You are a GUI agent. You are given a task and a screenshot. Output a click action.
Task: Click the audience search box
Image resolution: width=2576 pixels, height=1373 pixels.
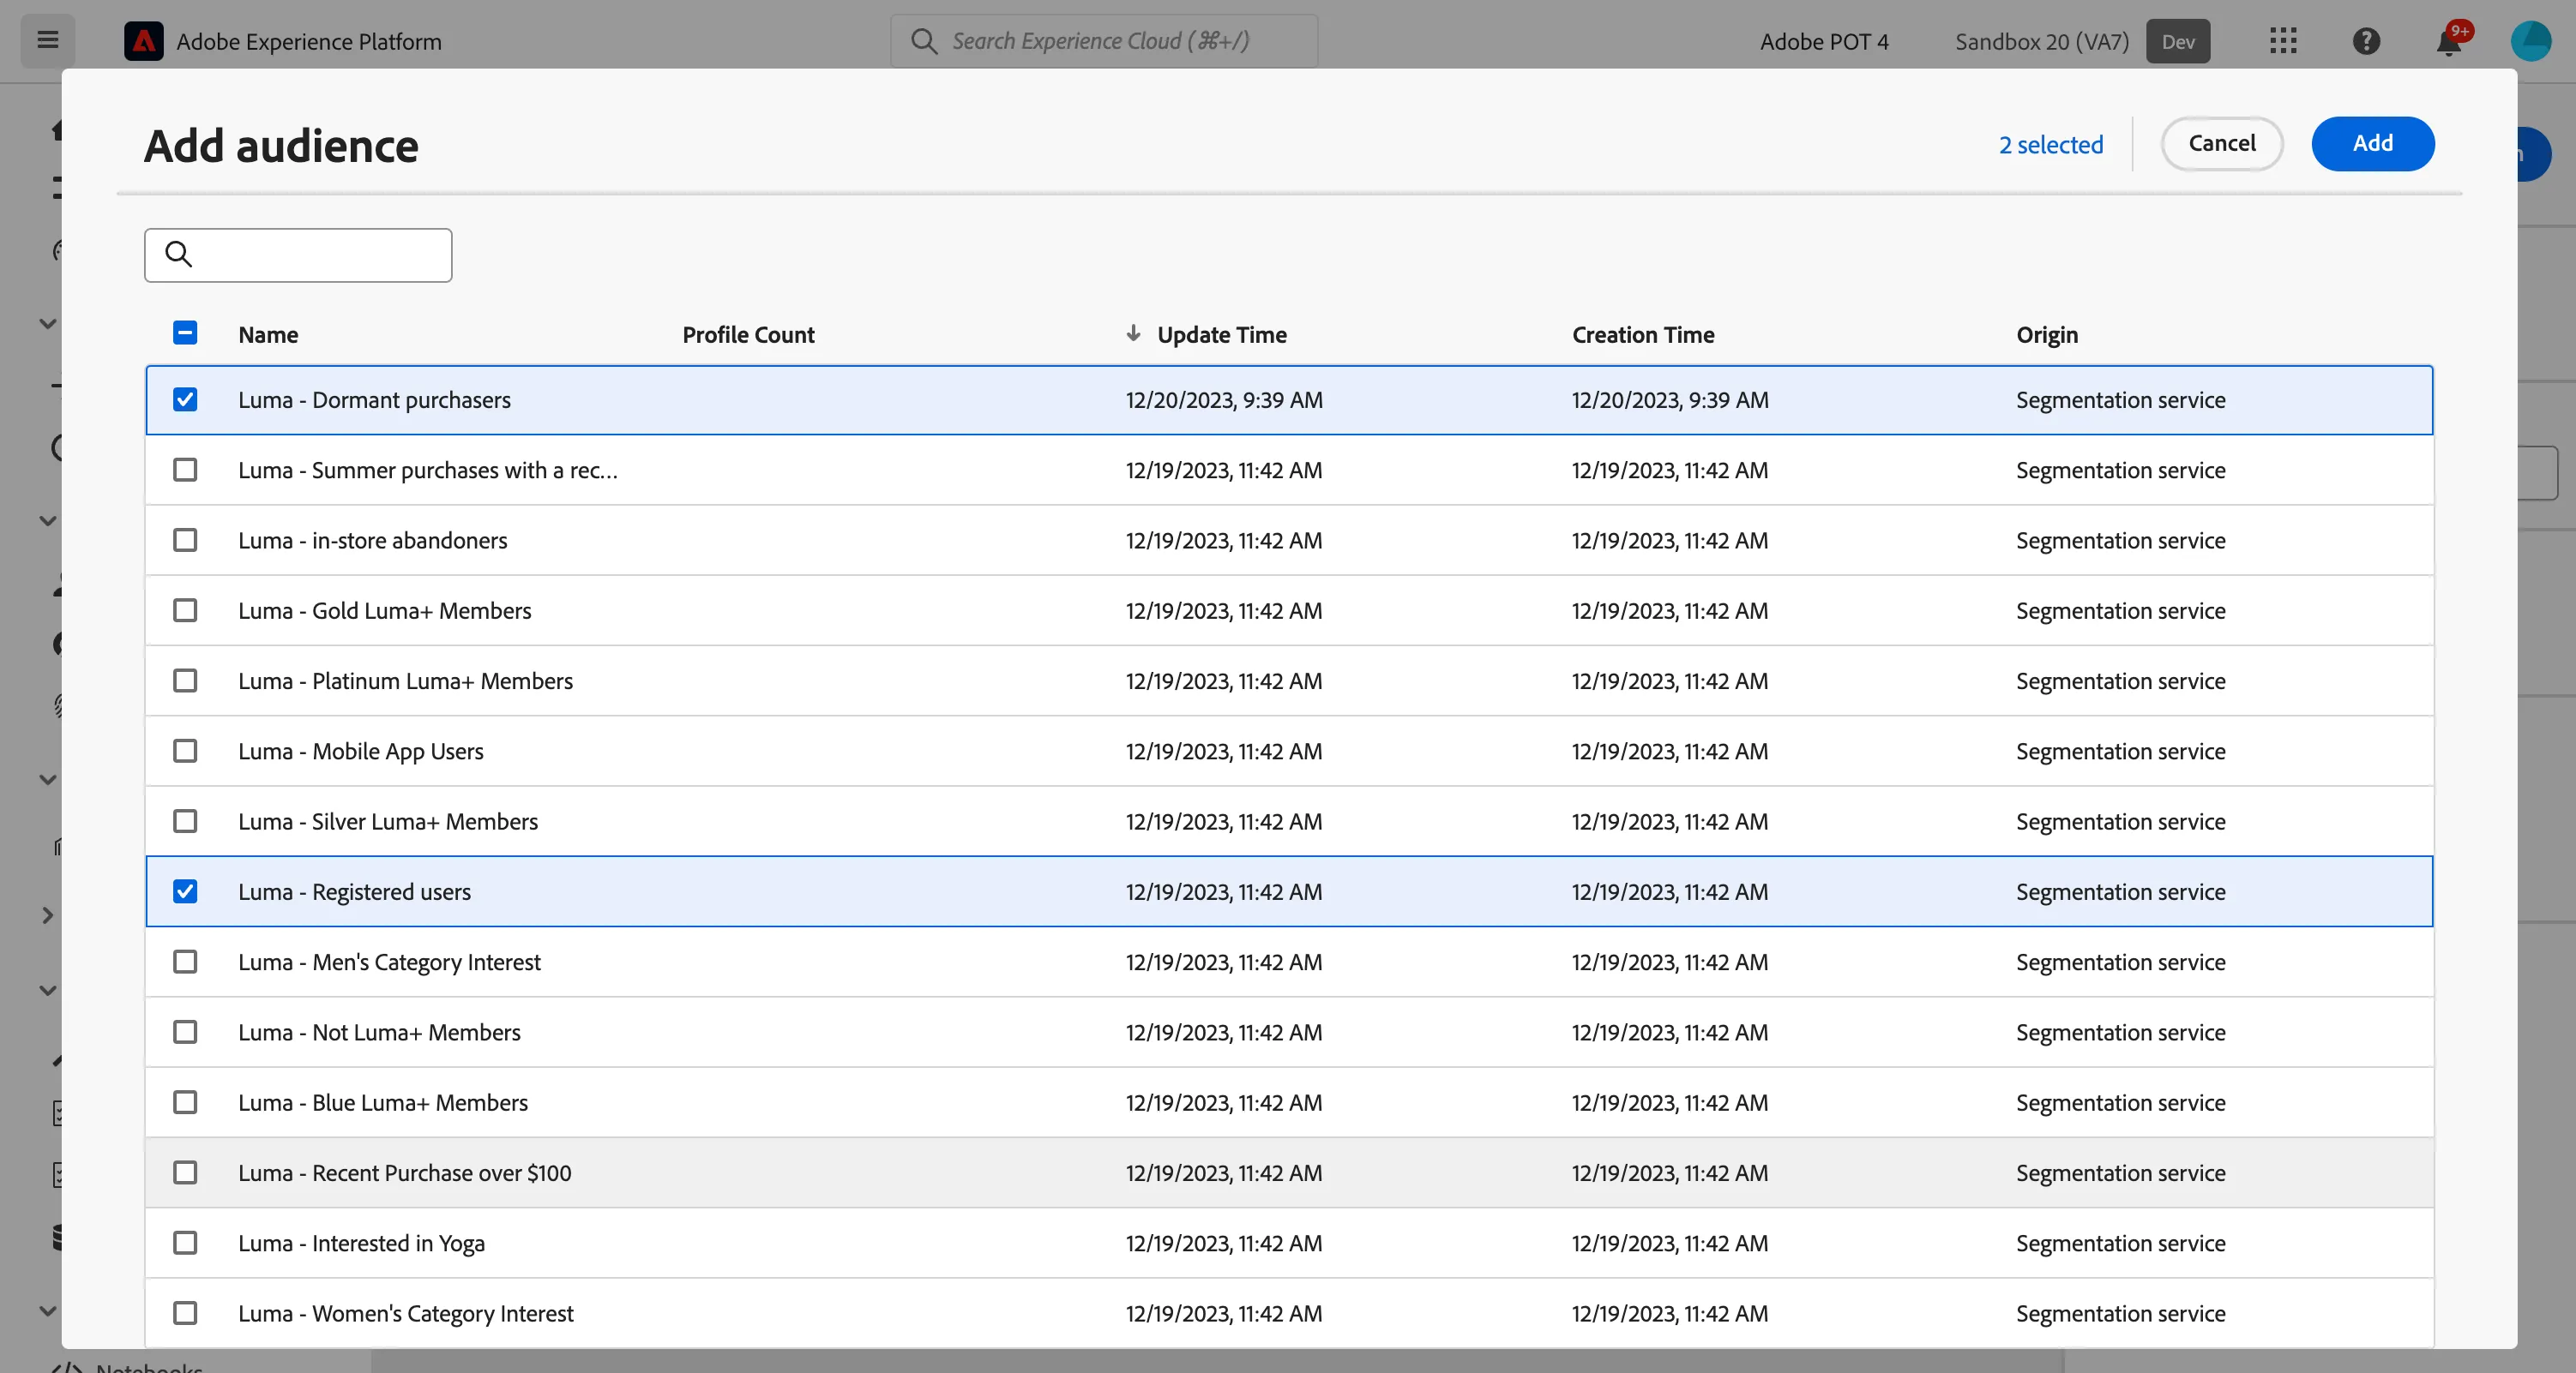[298, 255]
